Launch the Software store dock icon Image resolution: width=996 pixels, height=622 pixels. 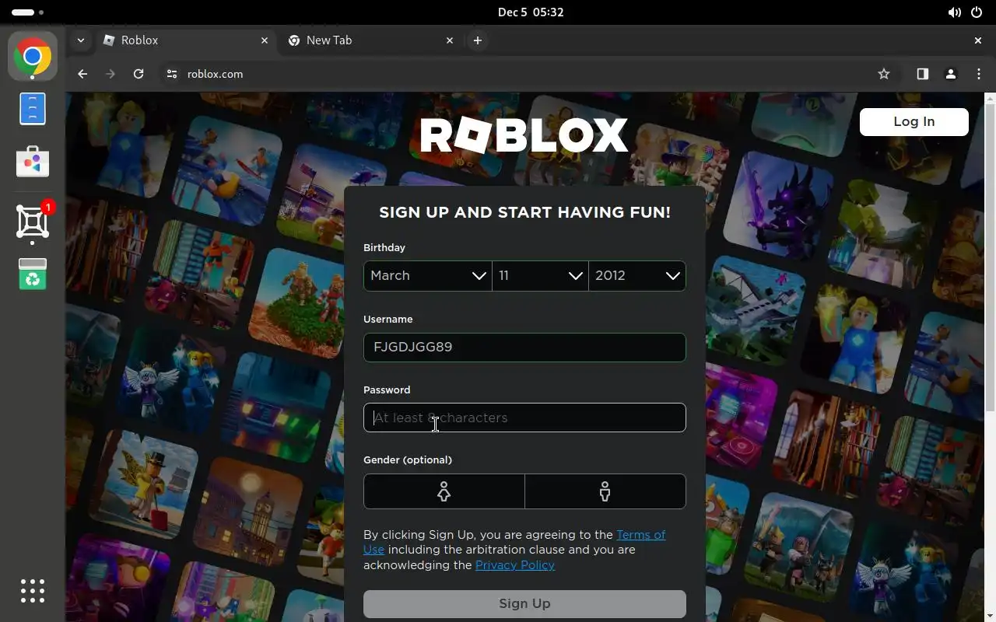click(x=33, y=161)
